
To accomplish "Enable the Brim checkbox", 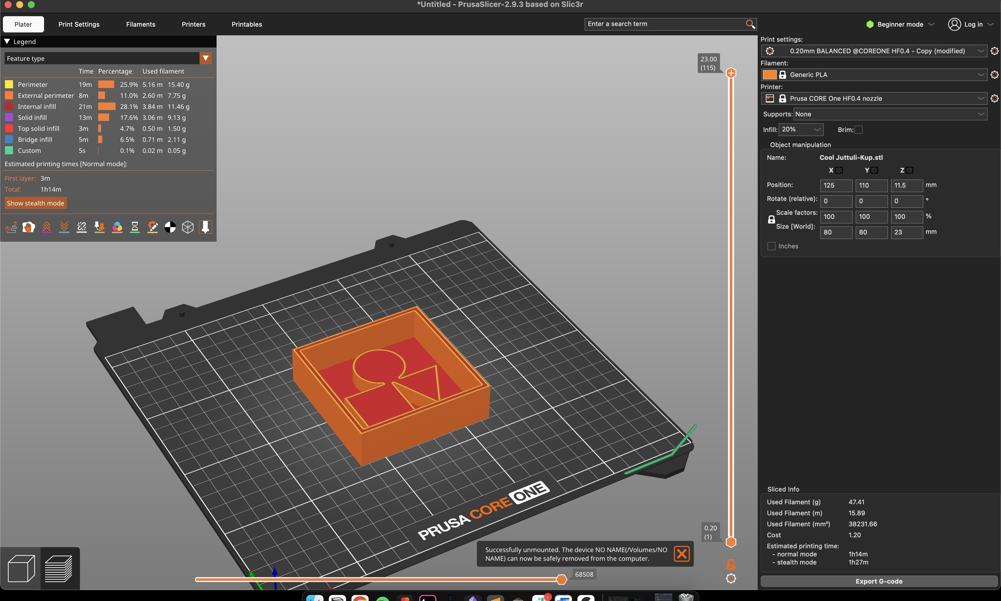I will pyautogui.click(x=858, y=130).
